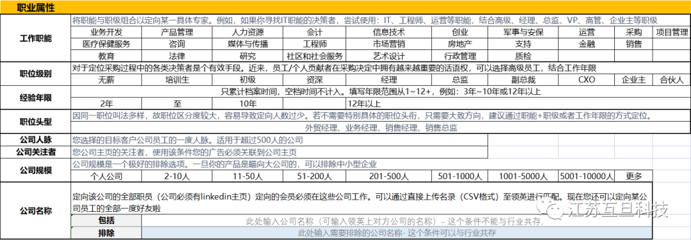Choose the CXO seniority level cell

(x=587, y=80)
